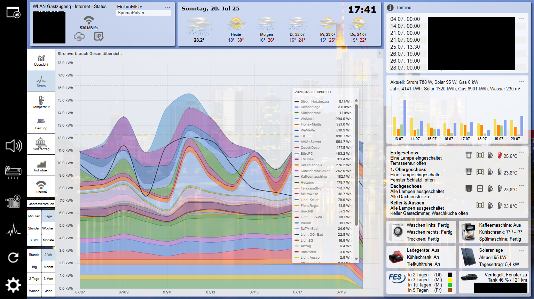Click the Monat range button

point(48,267)
